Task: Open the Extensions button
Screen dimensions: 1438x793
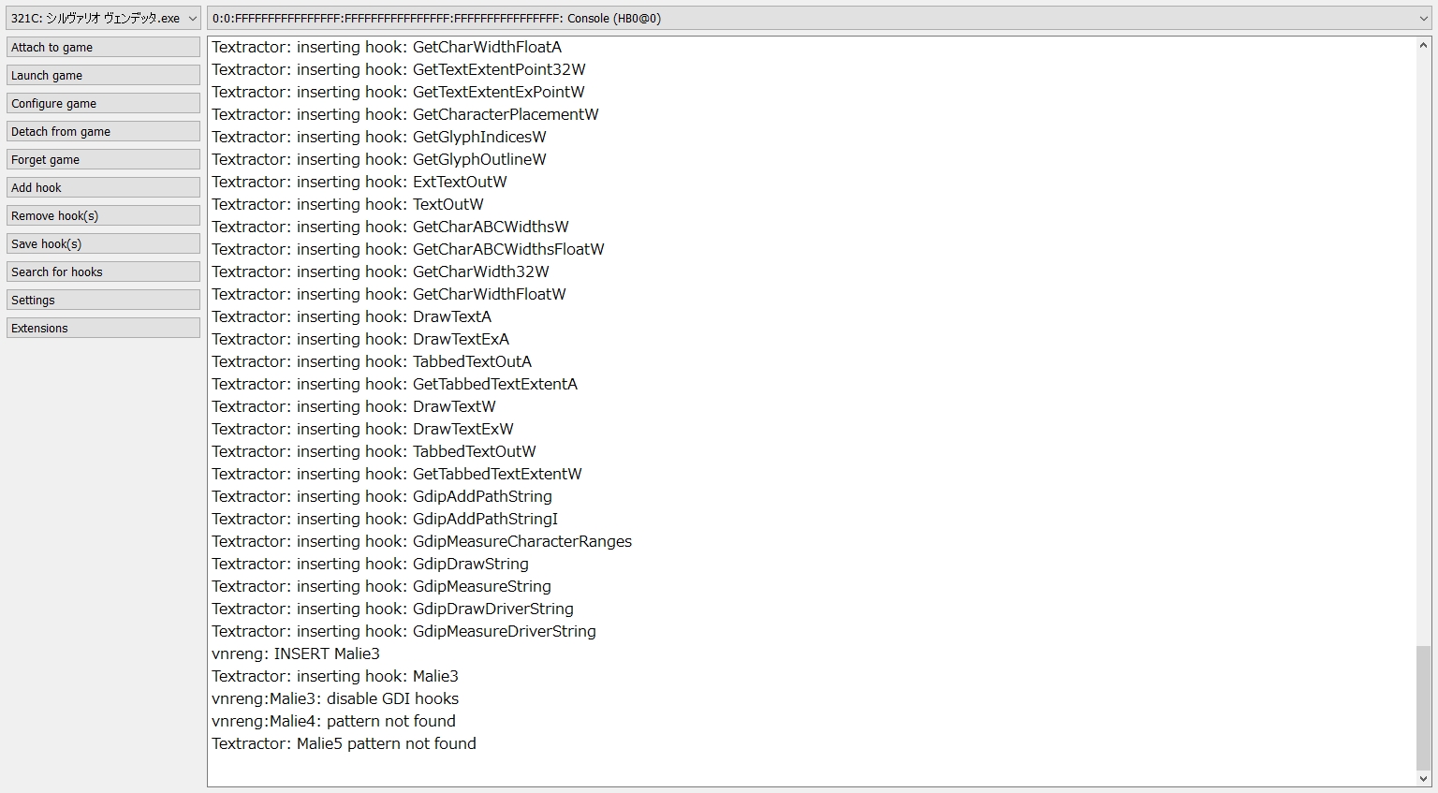Action: click(103, 328)
